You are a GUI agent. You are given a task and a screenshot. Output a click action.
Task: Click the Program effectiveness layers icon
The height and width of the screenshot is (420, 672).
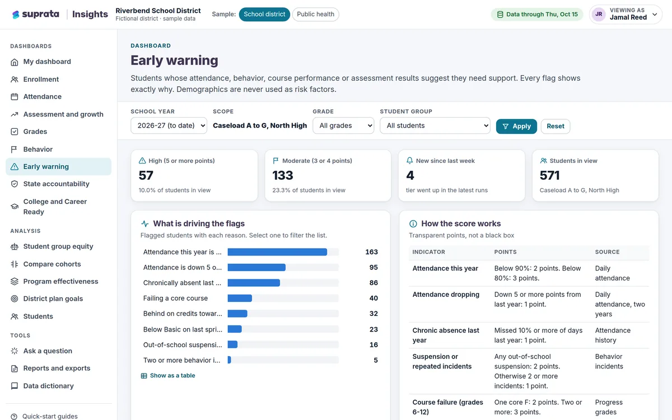point(15,282)
